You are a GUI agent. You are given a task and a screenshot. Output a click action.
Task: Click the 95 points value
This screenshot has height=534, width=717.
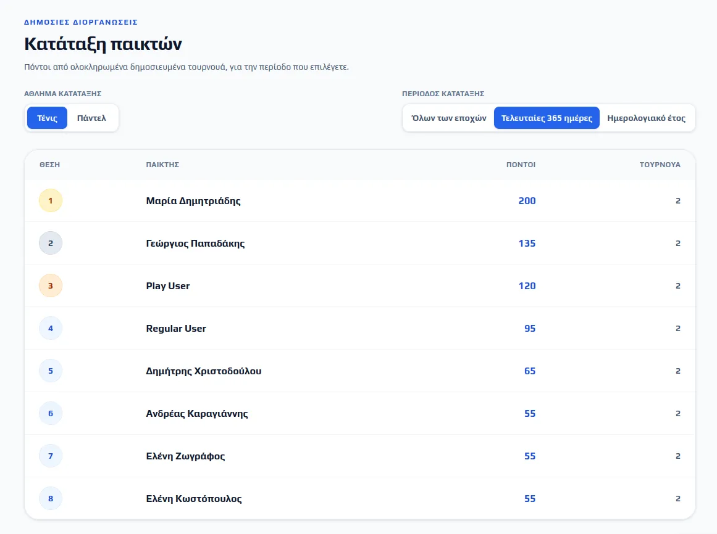pyautogui.click(x=530, y=328)
